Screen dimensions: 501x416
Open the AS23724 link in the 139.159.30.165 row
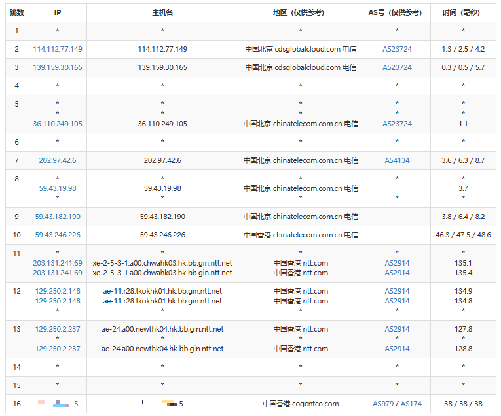pos(397,67)
